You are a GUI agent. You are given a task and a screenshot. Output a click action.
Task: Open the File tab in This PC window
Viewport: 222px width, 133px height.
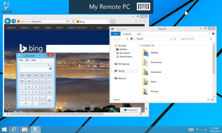116,34
